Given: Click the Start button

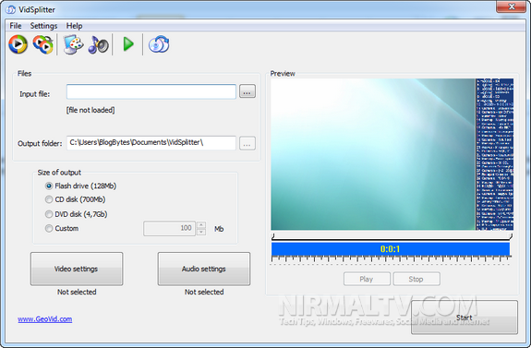Looking at the screenshot, I should click(x=465, y=318).
